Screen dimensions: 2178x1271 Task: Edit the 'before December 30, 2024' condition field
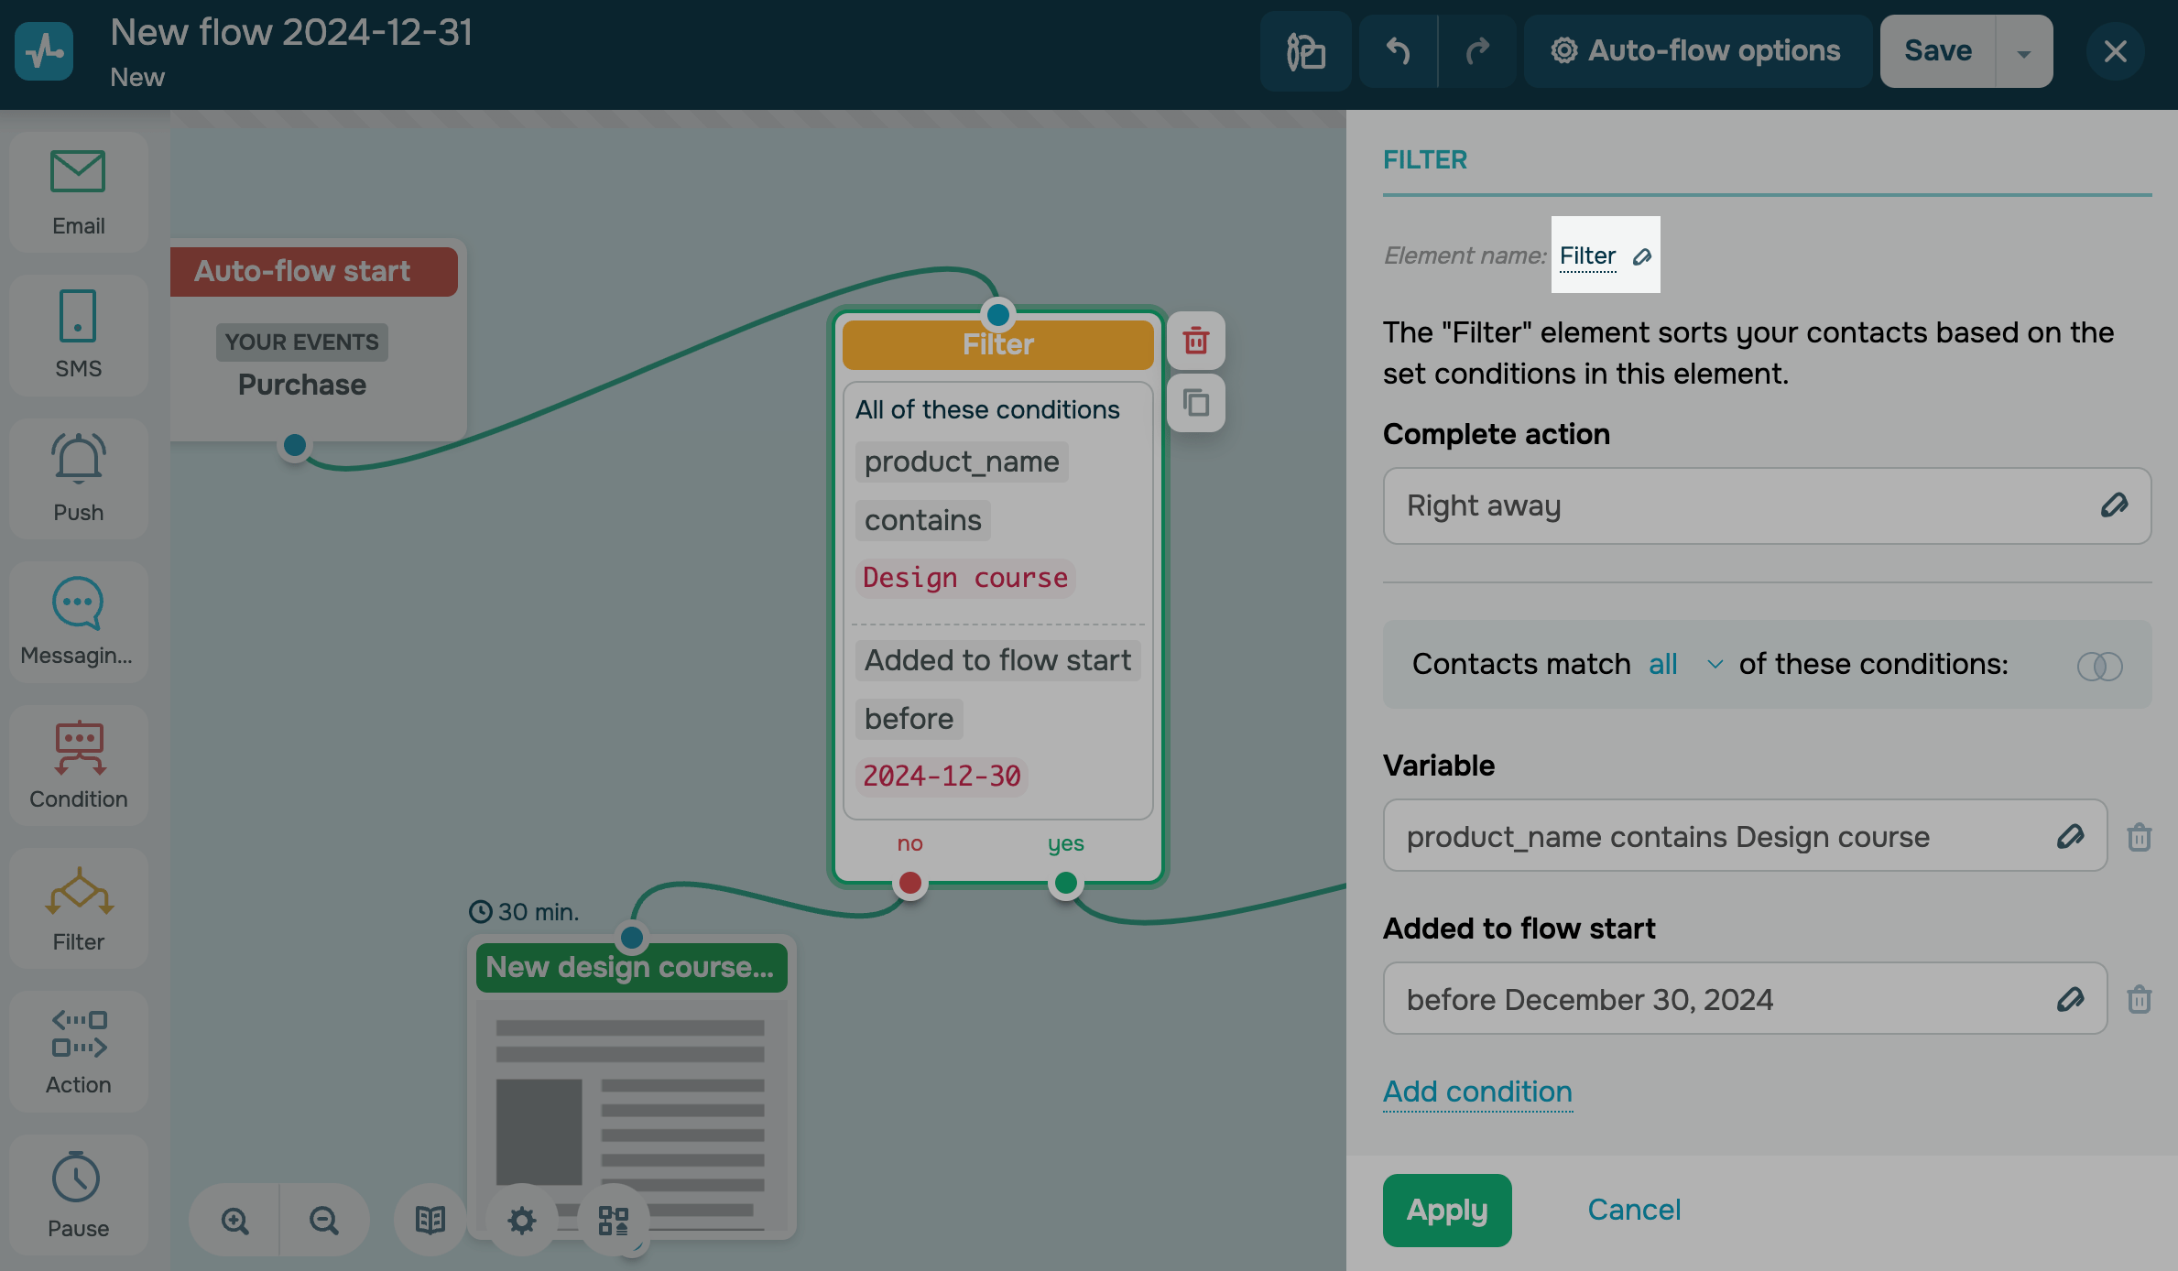click(x=2070, y=999)
